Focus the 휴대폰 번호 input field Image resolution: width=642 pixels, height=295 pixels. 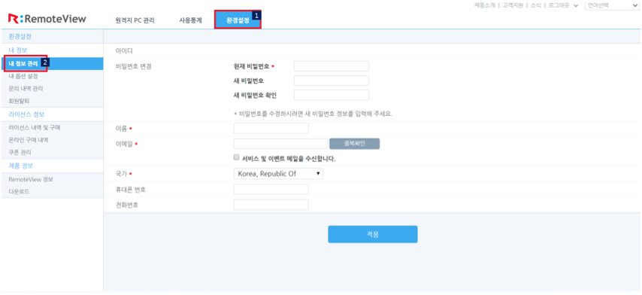(271, 190)
